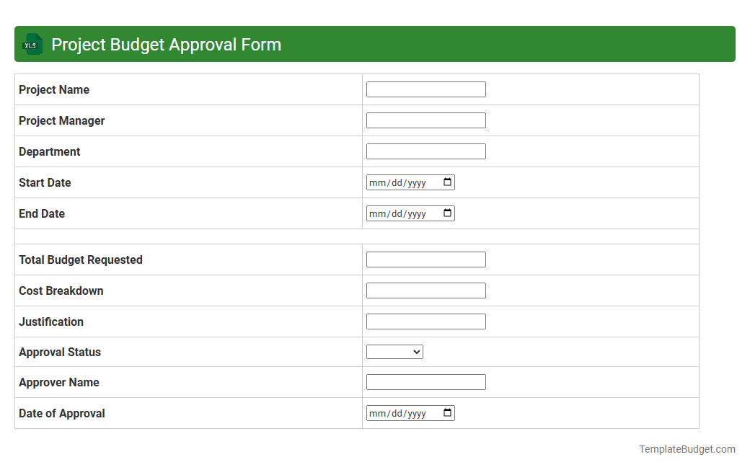Click the XLS file icon in the header
Image resolution: width=750 pixels, height=470 pixels.
pyautogui.click(x=32, y=44)
